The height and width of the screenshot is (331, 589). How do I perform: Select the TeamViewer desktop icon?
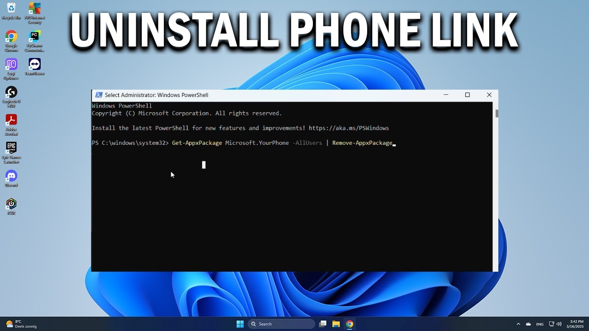[35, 67]
